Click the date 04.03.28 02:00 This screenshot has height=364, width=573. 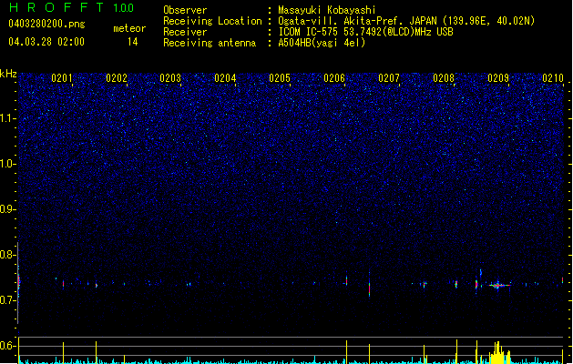[x=46, y=42]
